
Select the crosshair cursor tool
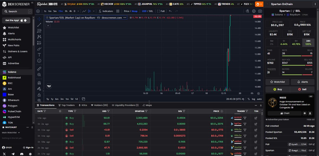tap(39, 19)
